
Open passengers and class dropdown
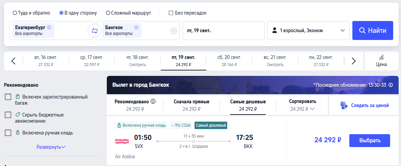pos(308,30)
